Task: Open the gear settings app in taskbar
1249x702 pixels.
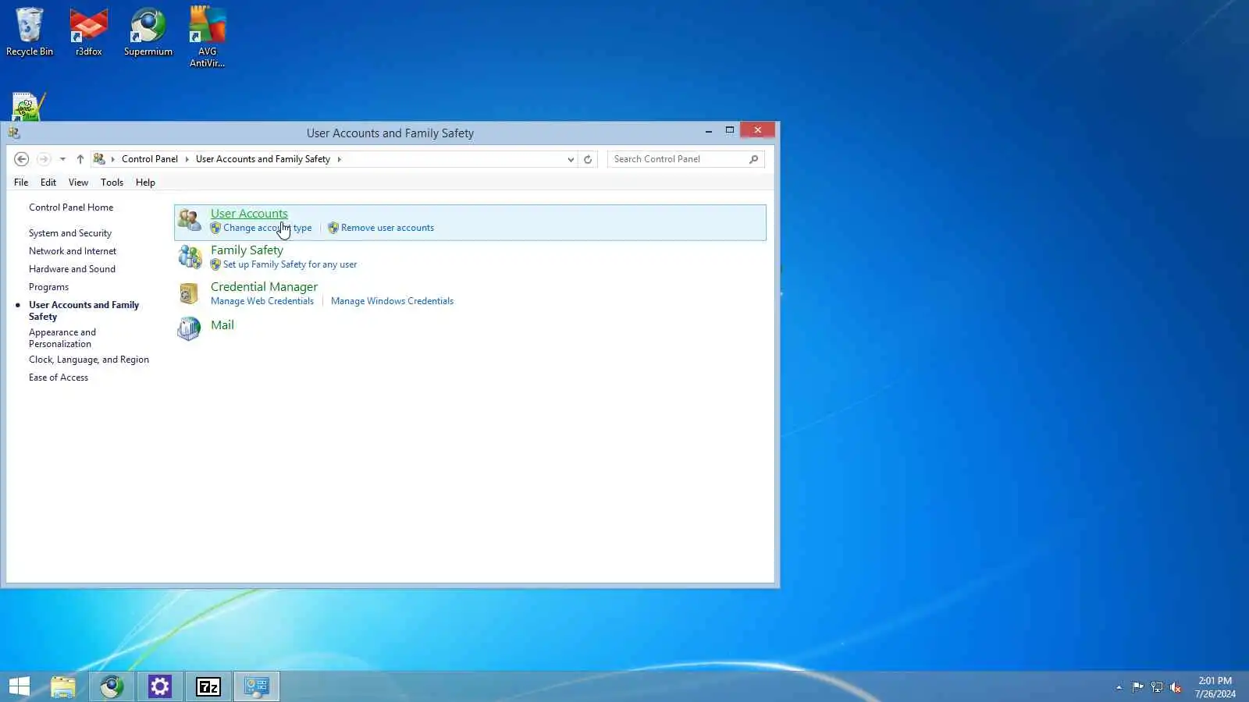Action: pos(160,686)
